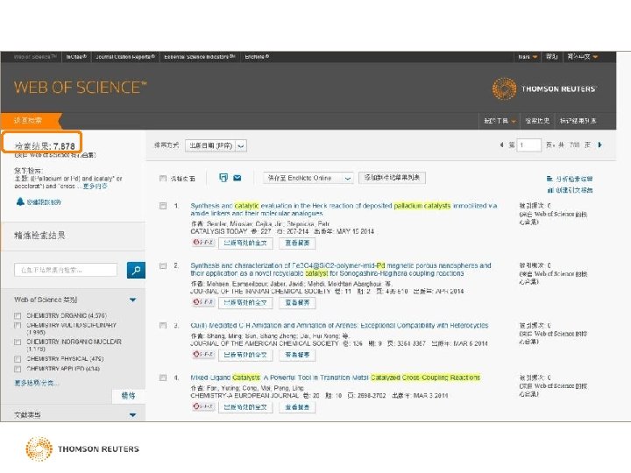The width and height of the screenshot is (631, 473).
Task: Click view abstract button for result 4
Action: (297, 407)
